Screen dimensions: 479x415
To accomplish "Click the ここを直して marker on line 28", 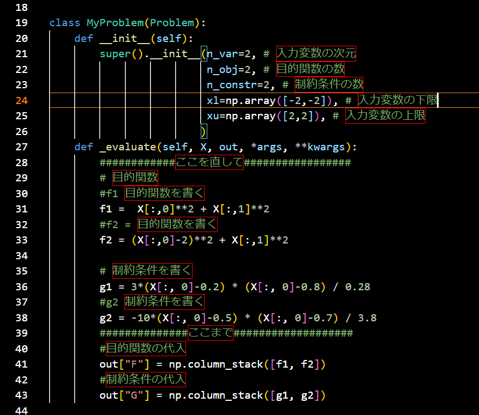I will (210, 162).
